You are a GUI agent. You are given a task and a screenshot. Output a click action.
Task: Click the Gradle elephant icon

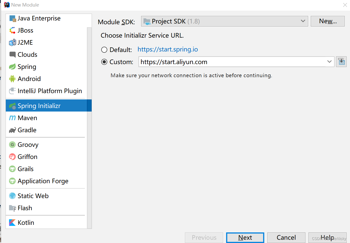point(12,130)
